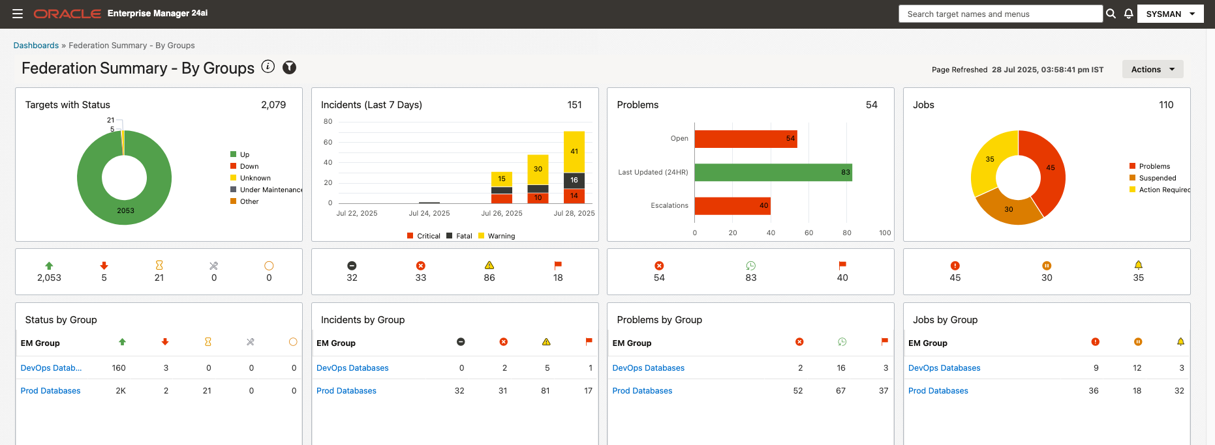This screenshot has width=1215, height=445.
Task: Click the warning incidents triangle showing 86
Action: [x=489, y=265]
